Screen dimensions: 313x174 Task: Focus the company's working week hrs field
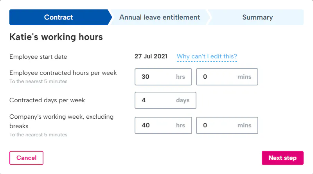point(156,125)
